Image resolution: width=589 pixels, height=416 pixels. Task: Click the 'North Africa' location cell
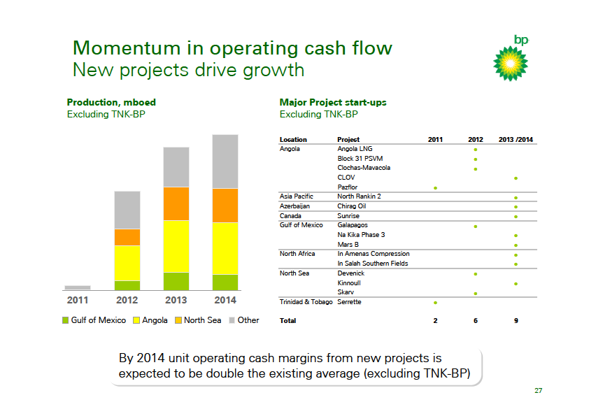297,253
